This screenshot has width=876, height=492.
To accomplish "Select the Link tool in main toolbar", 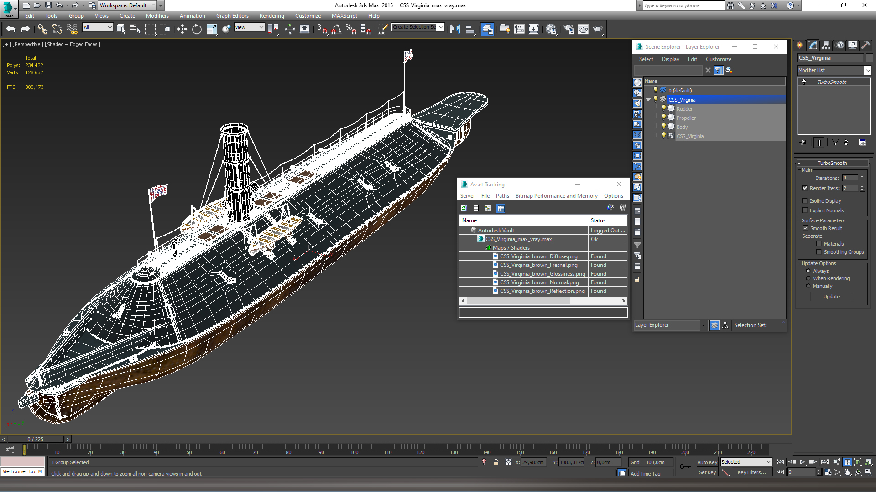I will [x=42, y=29].
